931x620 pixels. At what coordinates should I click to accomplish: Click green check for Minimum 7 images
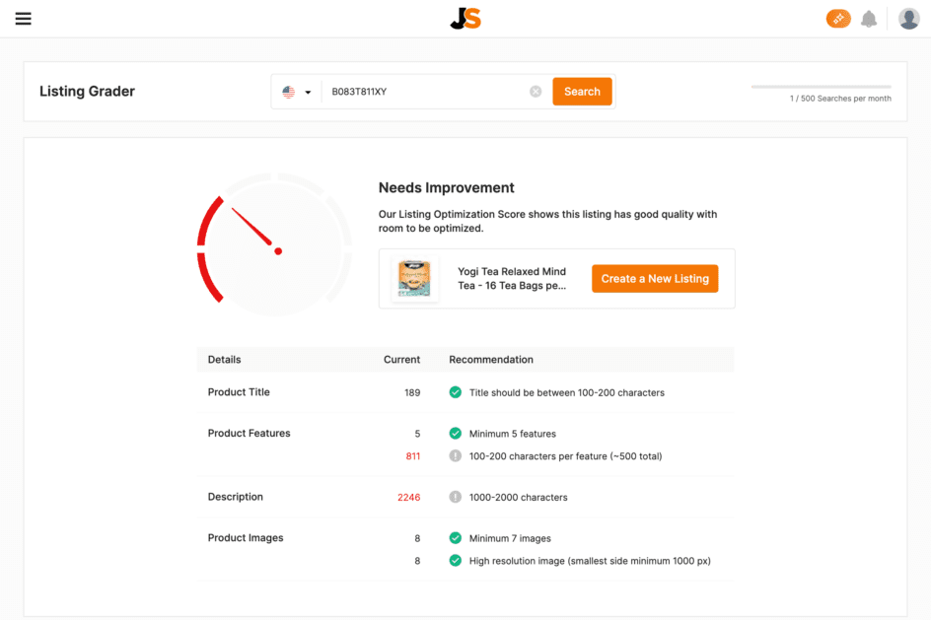[456, 537]
